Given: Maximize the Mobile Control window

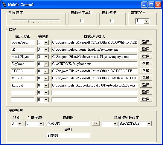Looking at the screenshot, I should coord(151,4).
